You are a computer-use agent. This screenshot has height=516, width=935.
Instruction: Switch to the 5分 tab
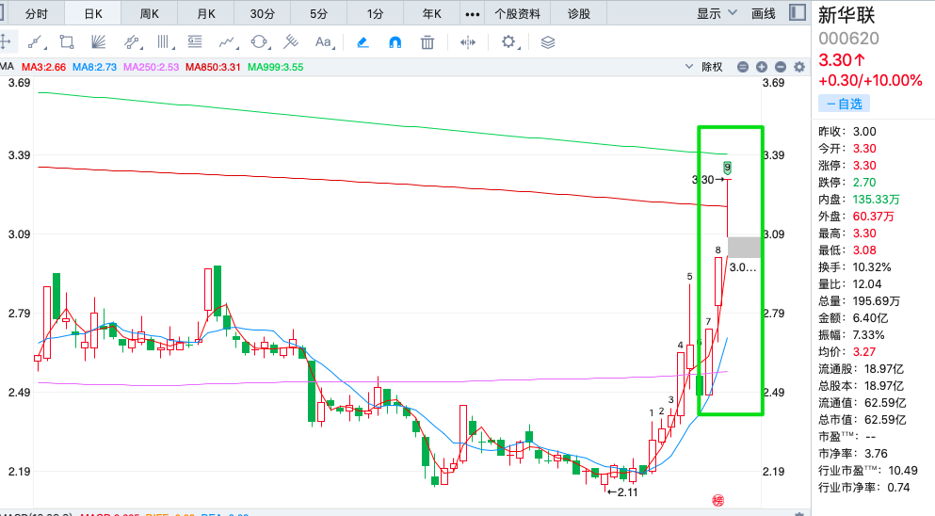point(318,14)
